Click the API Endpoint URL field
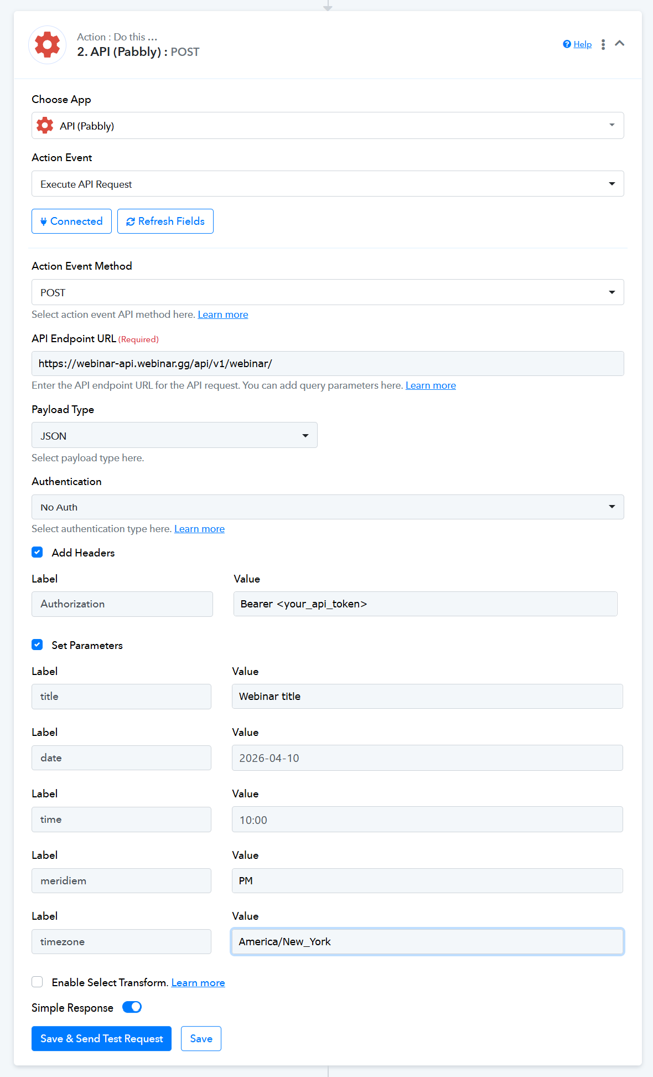The image size is (653, 1077). pos(328,364)
